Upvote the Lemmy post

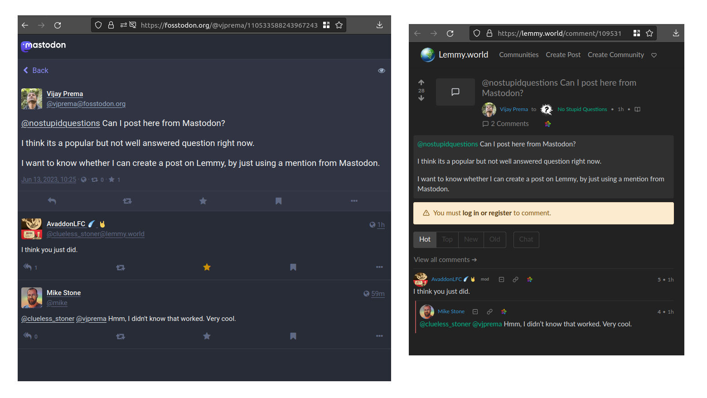[x=421, y=83]
